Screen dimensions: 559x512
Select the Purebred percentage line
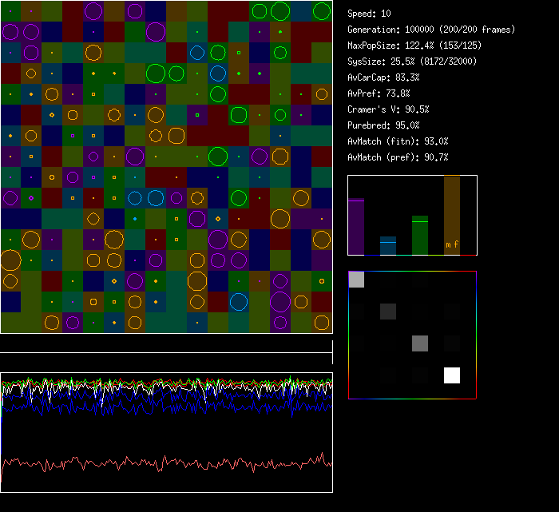(385, 125)
